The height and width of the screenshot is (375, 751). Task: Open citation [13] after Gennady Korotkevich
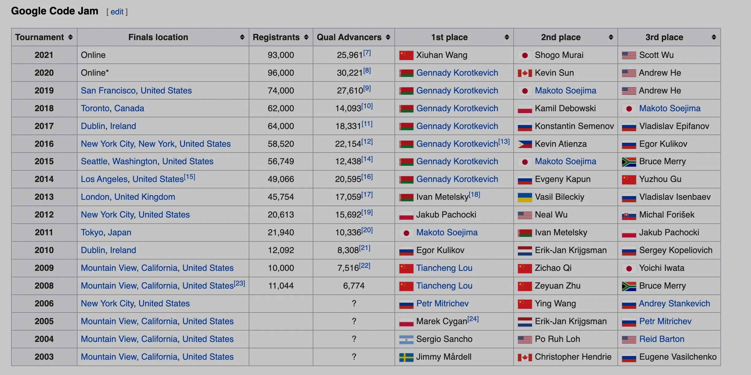tap(504, 142)
